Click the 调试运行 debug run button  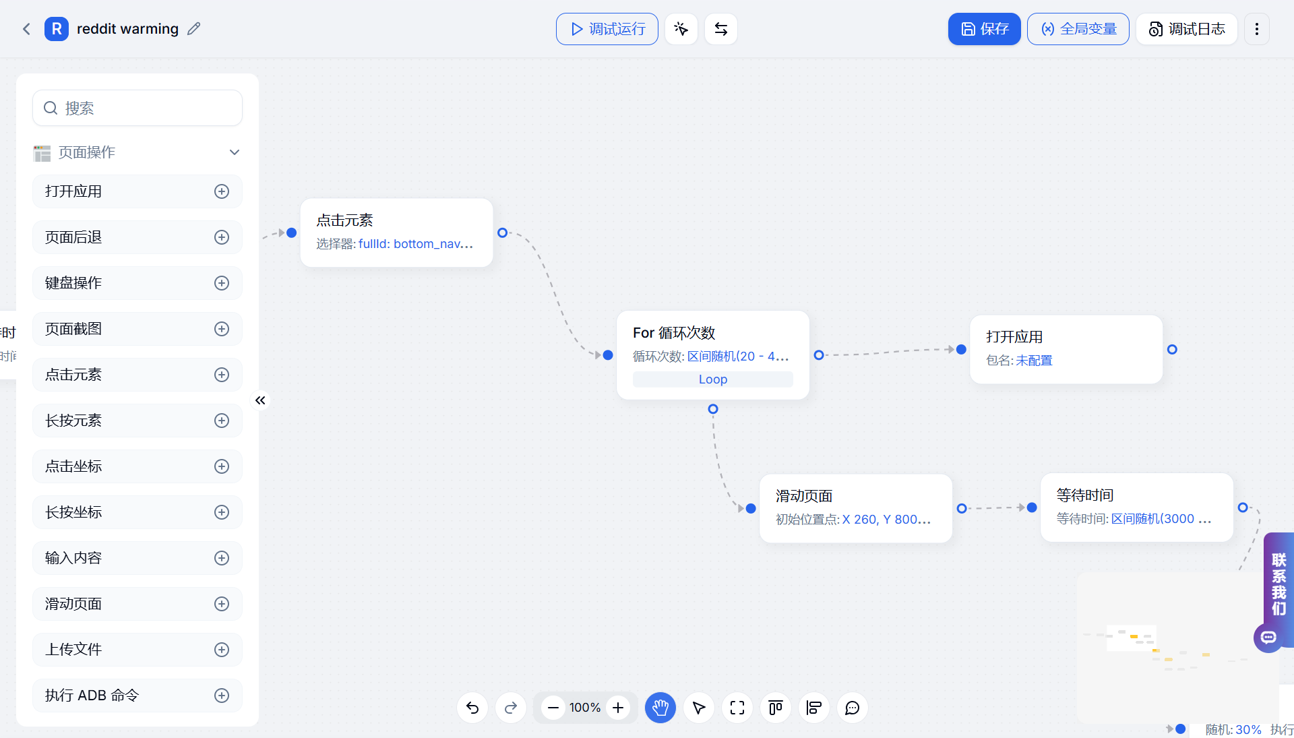(607, 29)
